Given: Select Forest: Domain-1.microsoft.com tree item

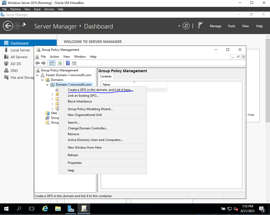Looking at the screenshot, I should (x=68, y=75).
